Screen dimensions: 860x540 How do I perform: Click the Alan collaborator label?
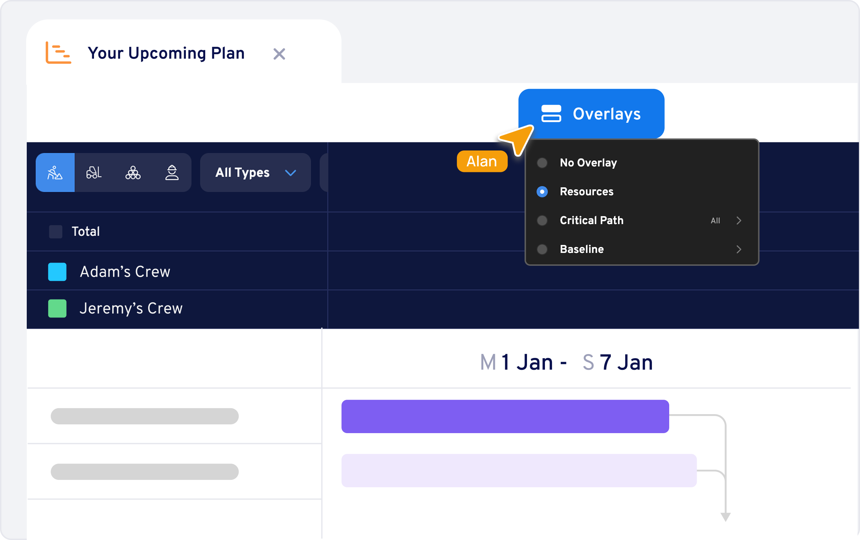click(482, 162)
